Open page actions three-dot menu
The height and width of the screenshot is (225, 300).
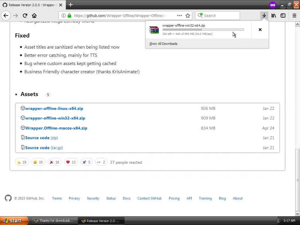coord(180,16)
